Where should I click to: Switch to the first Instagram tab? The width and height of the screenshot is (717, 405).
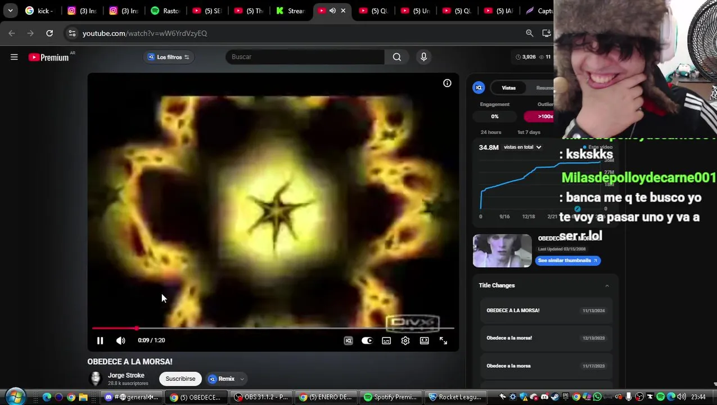pyautogui.click(x=82, y=11)
